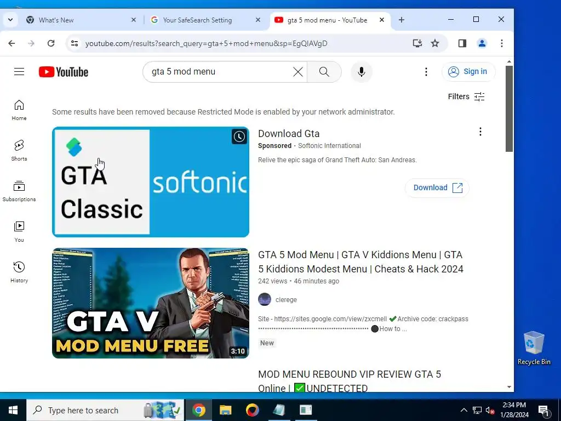This screenshot has width=561, height=421.
Task: Open the Chrome profile menu
Action: (482, 43)
